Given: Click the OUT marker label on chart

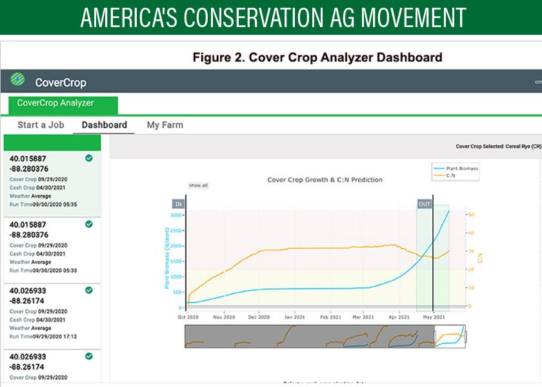Looking at the screenshot, I should (425, 204).
